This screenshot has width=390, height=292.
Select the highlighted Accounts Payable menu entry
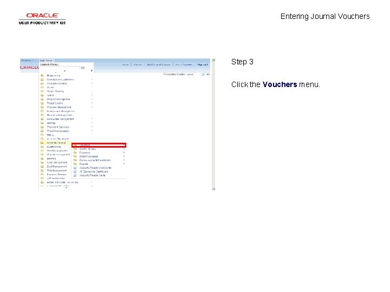(55, 143)
